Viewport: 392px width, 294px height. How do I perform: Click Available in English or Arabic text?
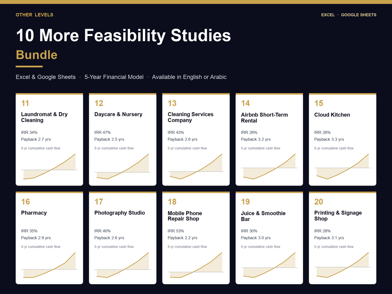pyautogui.click(x=189, y=77)
